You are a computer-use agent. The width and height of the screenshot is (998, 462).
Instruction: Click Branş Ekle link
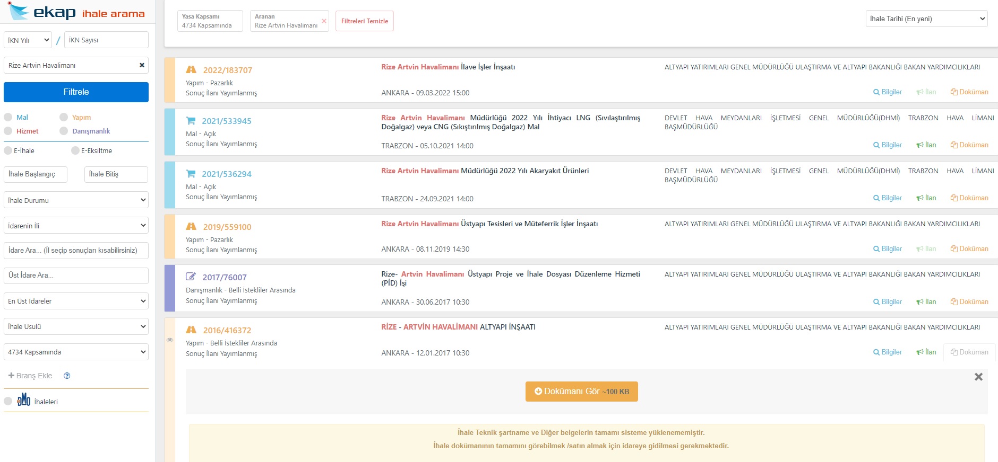(30, 376)
